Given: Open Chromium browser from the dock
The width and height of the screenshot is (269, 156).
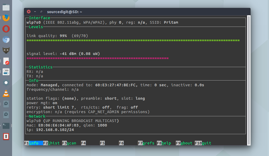Looking at the screenshot, I should pos(6,40).
